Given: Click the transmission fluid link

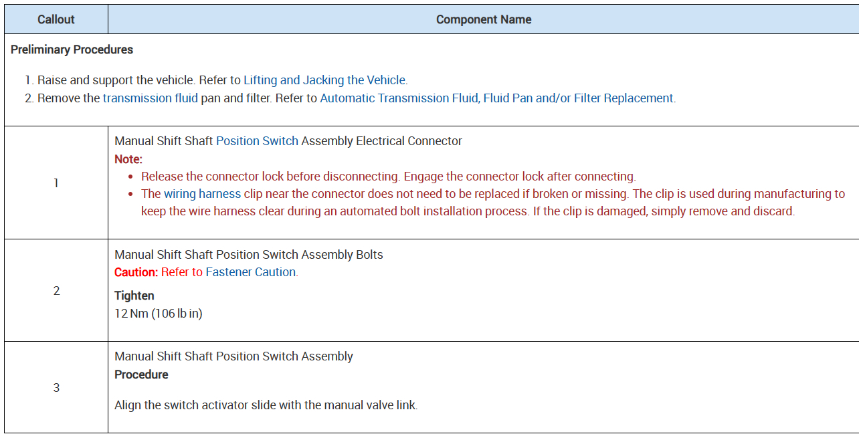Looking at the screenshot, I should [x=150, y=98].
